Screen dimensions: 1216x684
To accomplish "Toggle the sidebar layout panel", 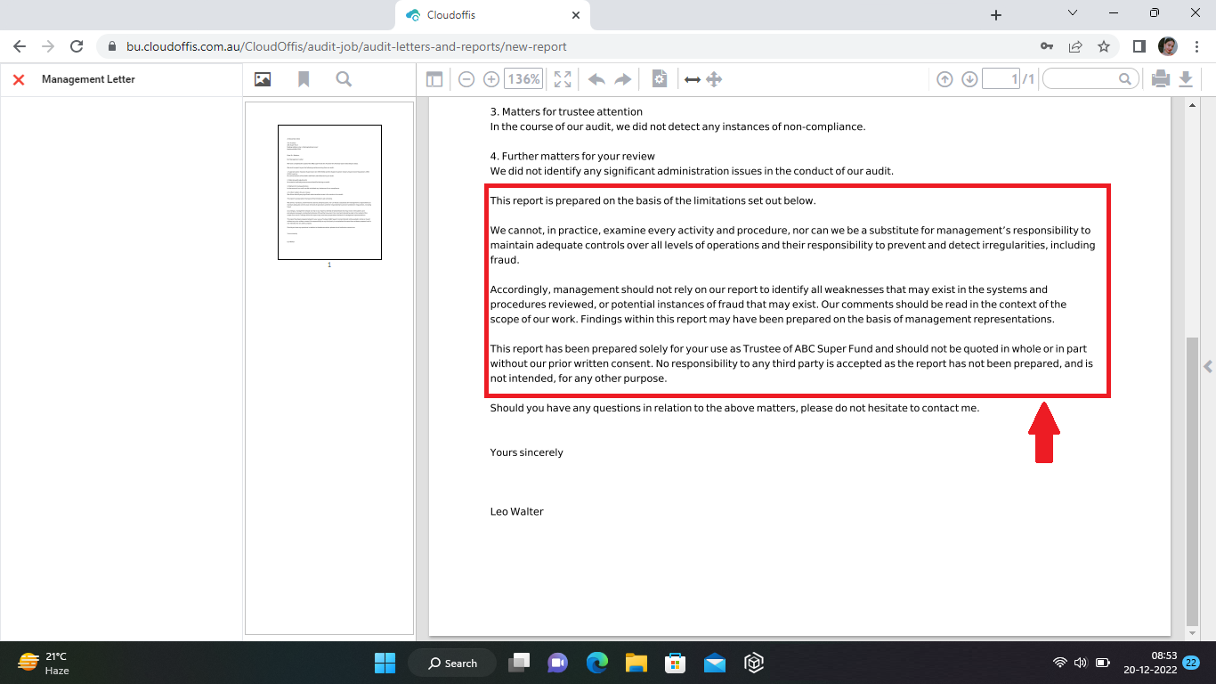I will tap(434, 79).
